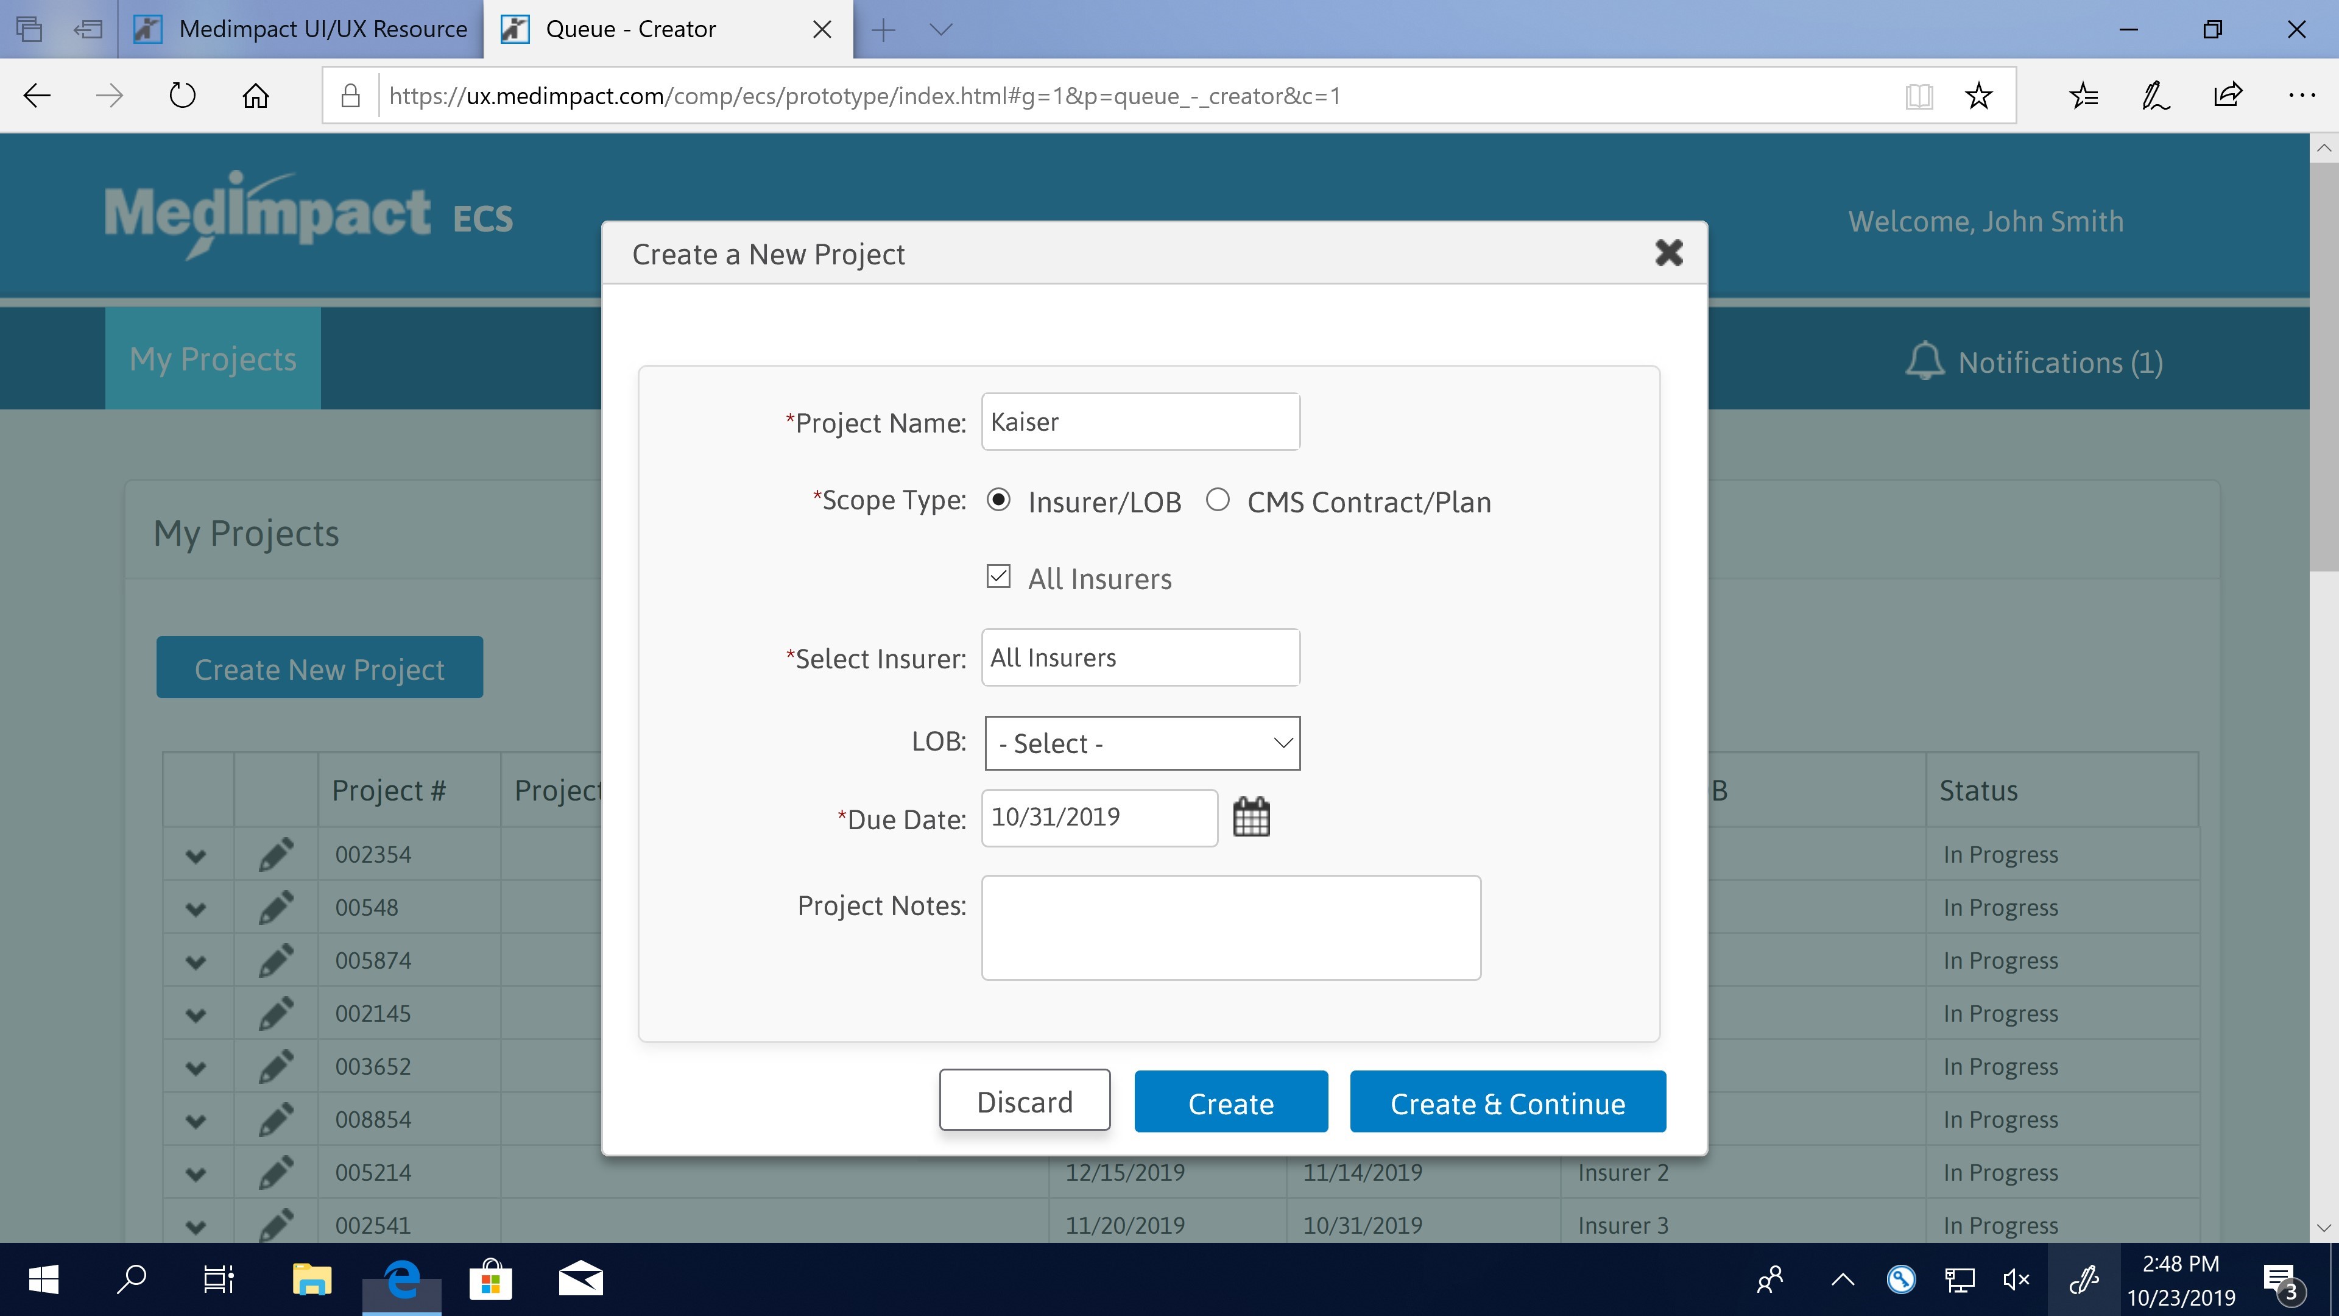2339x1316 pixels.
Task: Open the browser settings and more menu
Action: 2302,96
